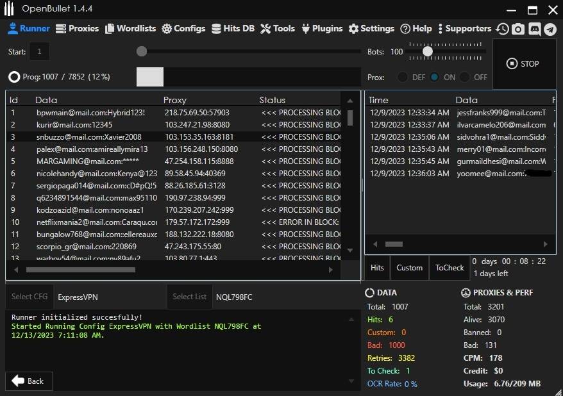This screenshot has width=563, height=396.
Task: Open the Help question mark icon
Action: [405, 29]
